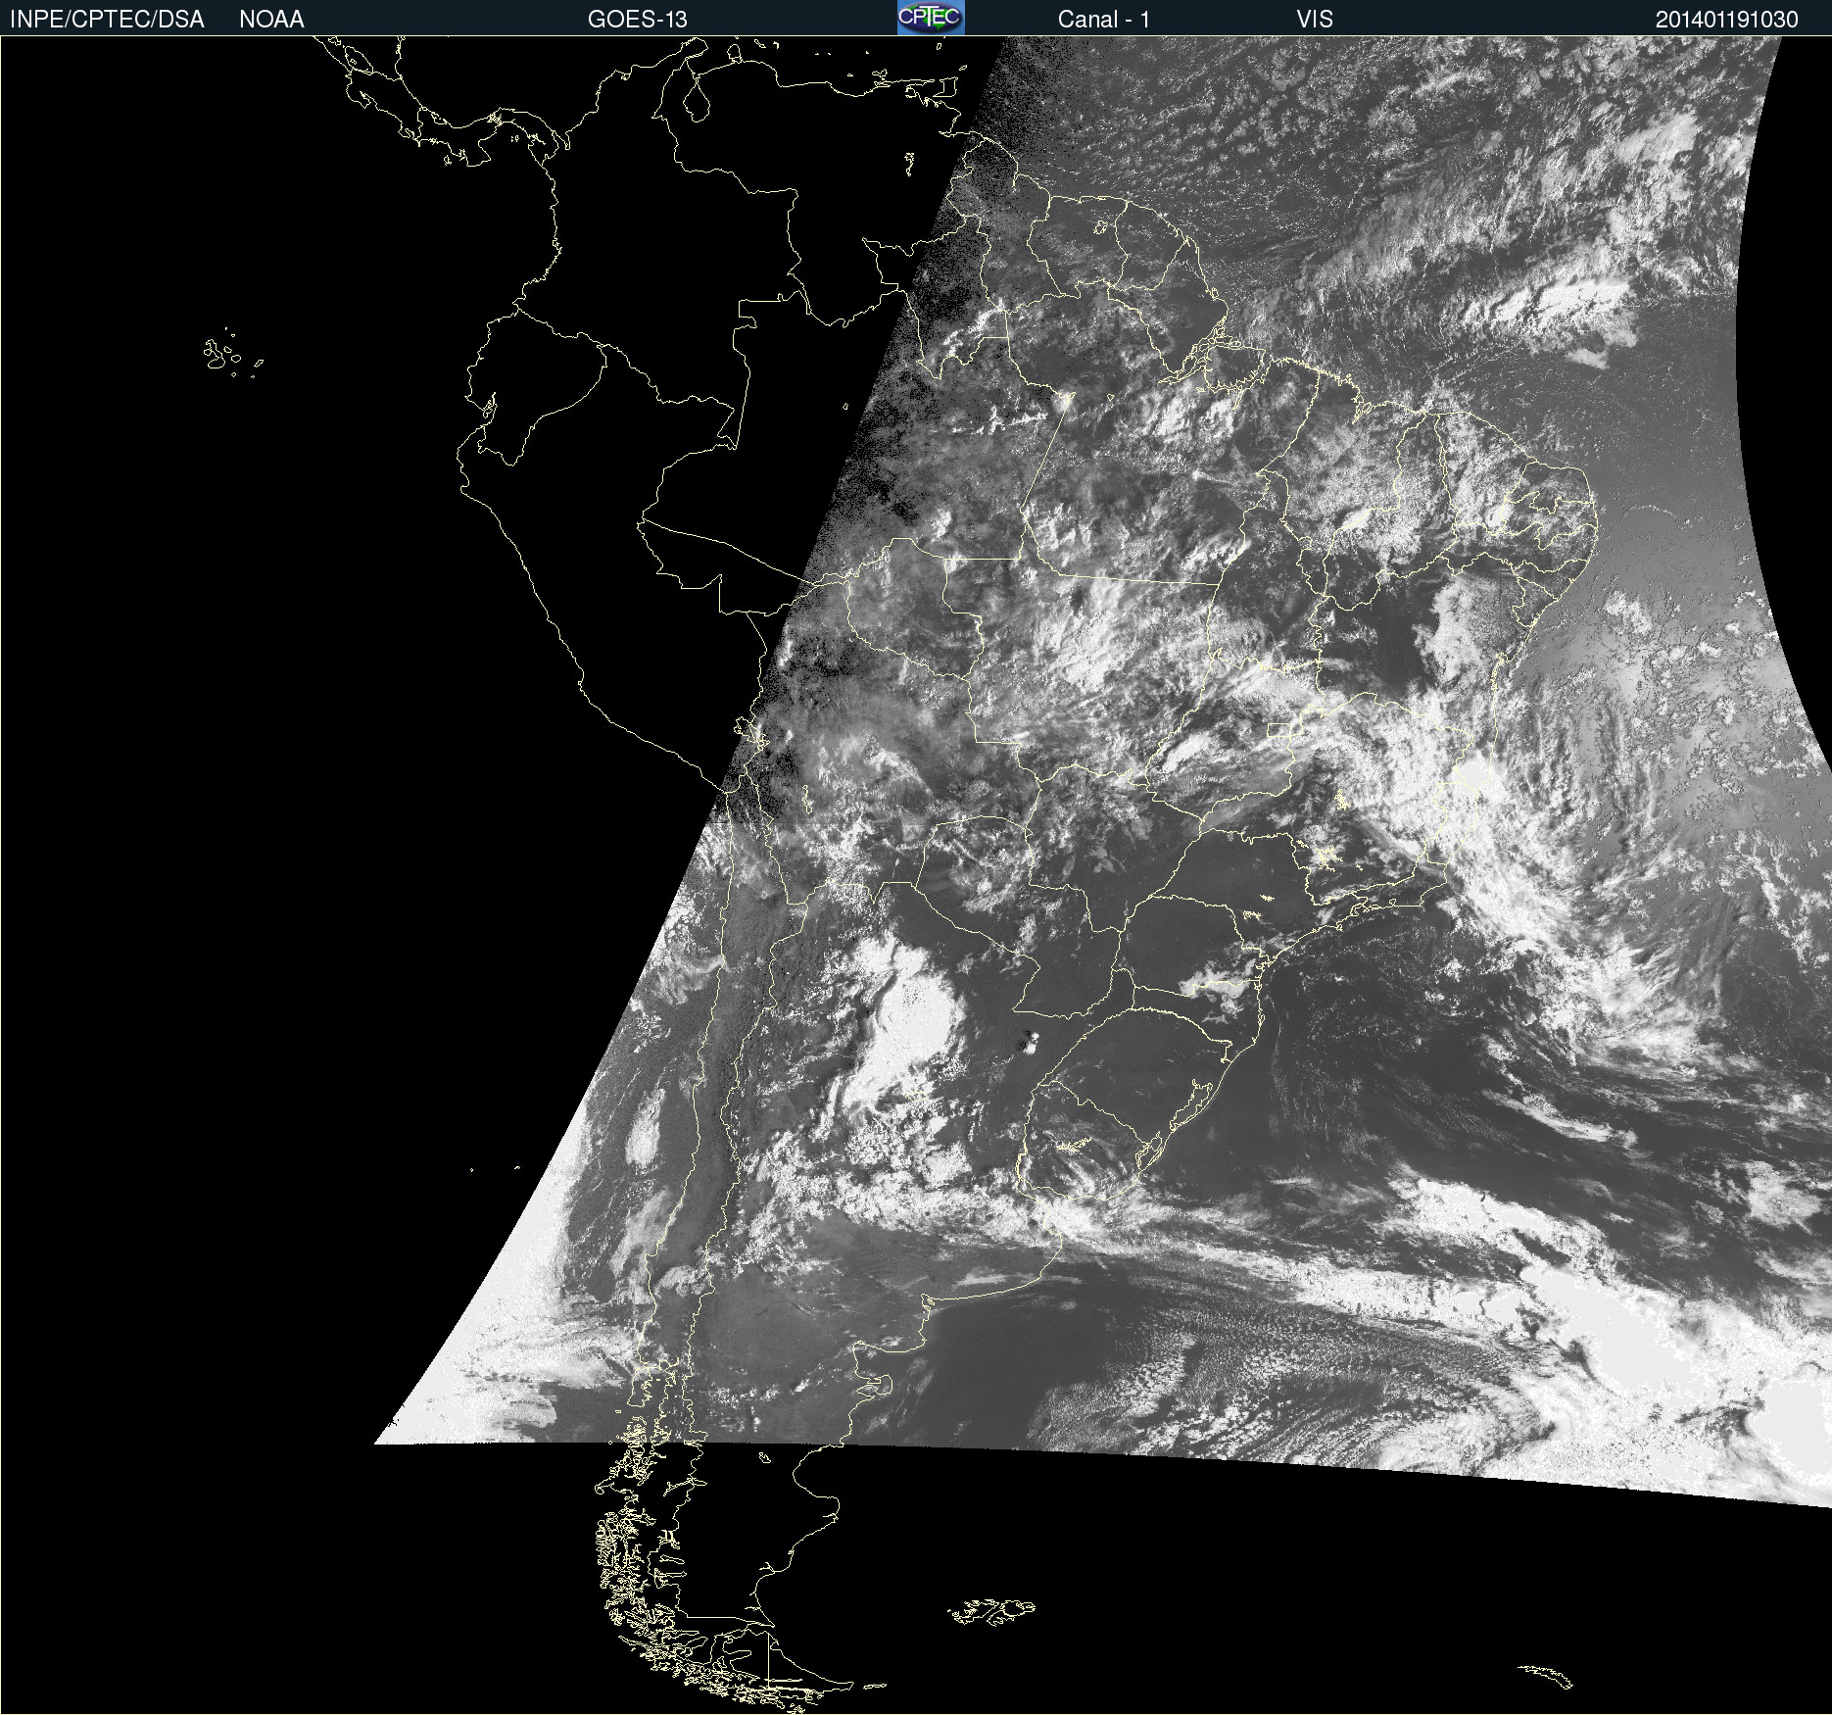Click the NOAA label in header

point(271,20)
